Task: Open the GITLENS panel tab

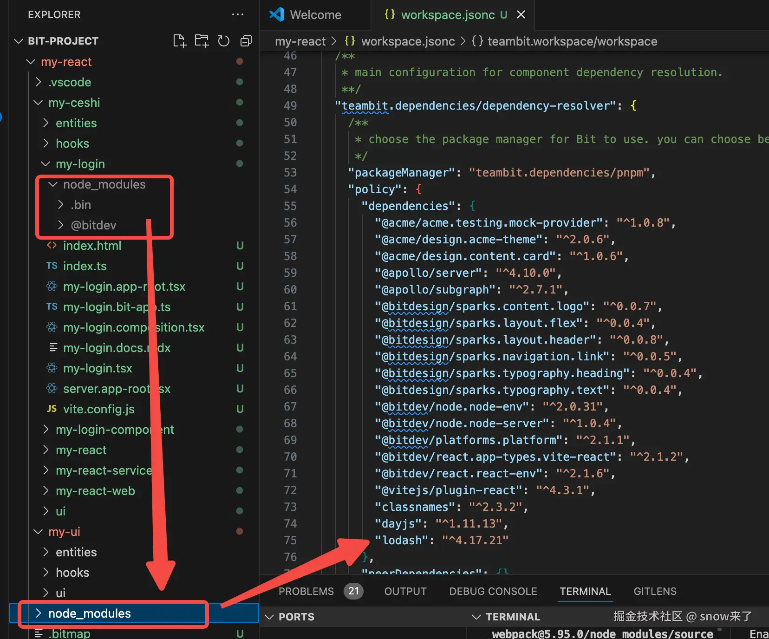Action: pyautogui.click(x=655, y=591)
